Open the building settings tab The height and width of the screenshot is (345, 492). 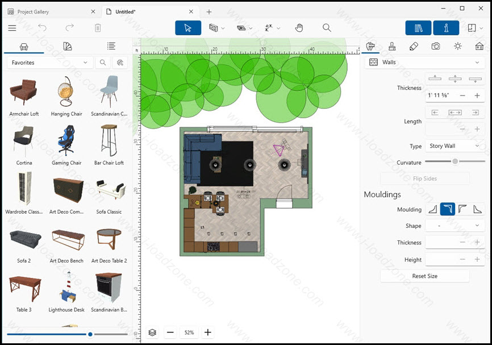pos(480,47)
